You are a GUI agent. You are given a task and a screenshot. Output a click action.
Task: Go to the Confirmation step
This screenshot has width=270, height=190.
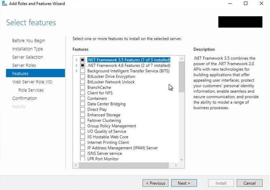[25, 98]
